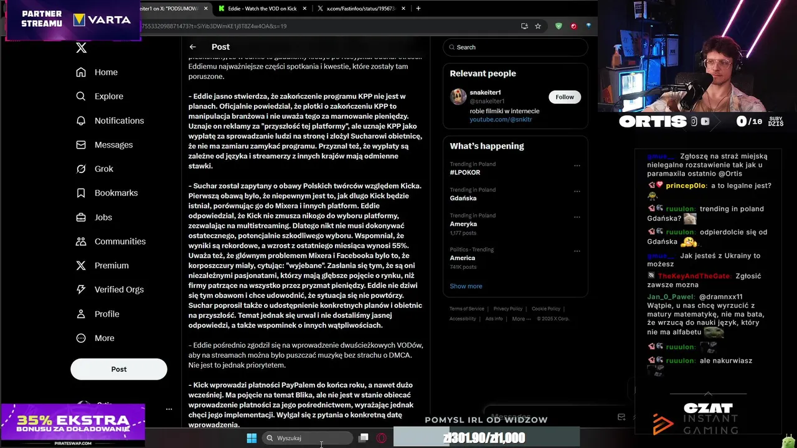This screenshot has height=448, width=797.
Task: Open Verified Orgs in sidebar
Action: (109, 289)
